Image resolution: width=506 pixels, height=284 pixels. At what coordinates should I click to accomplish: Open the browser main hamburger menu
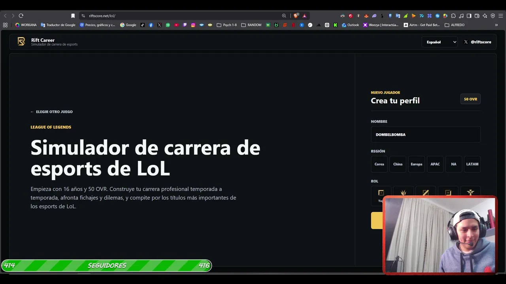coord(500,16)
